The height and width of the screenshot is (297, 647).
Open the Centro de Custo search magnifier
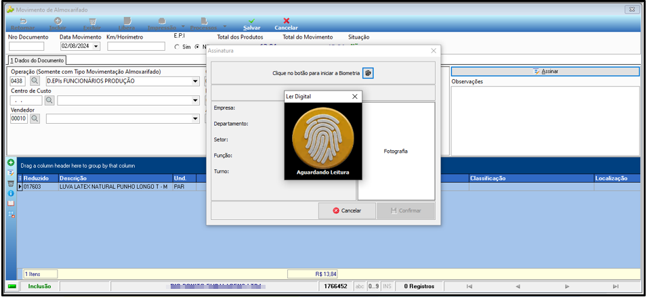coord(49,100)
